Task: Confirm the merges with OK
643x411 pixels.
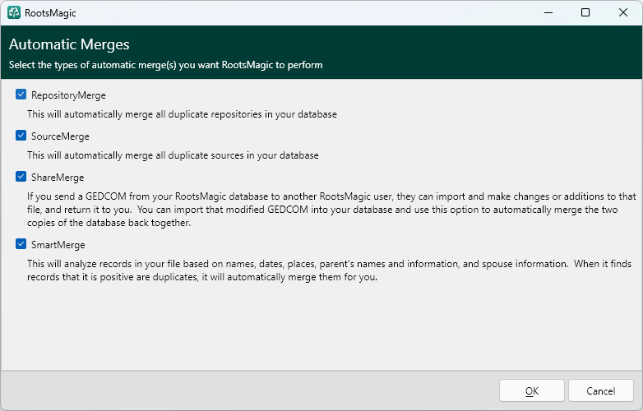Action: pos(532,391)
